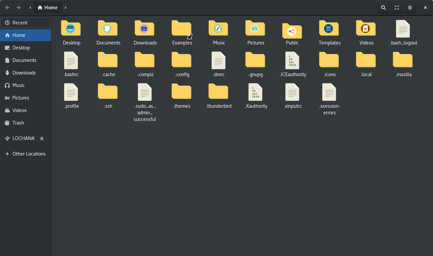Open the Music folder in the grid
This screenshot has width=433, height=256.
(x=218, y=29)
